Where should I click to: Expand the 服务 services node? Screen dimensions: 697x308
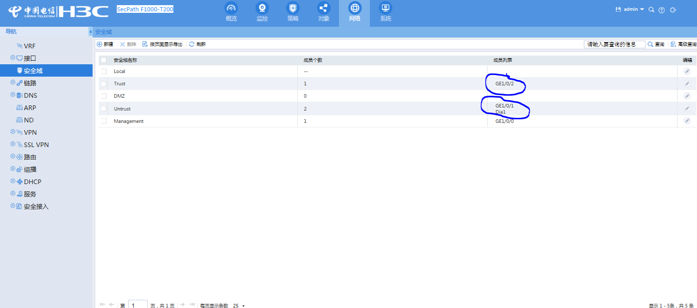13,194
